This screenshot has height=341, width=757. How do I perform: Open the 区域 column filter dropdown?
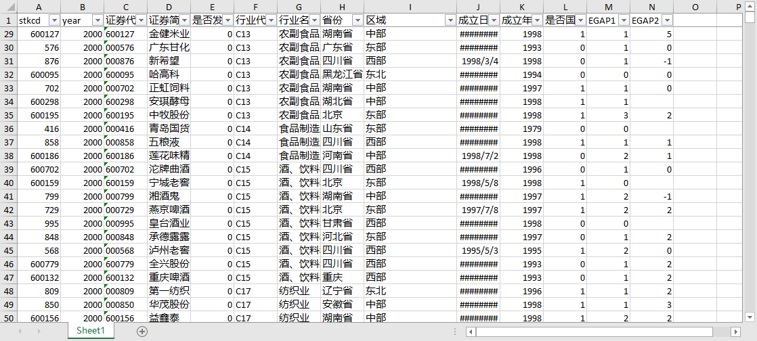click(450, 20)
